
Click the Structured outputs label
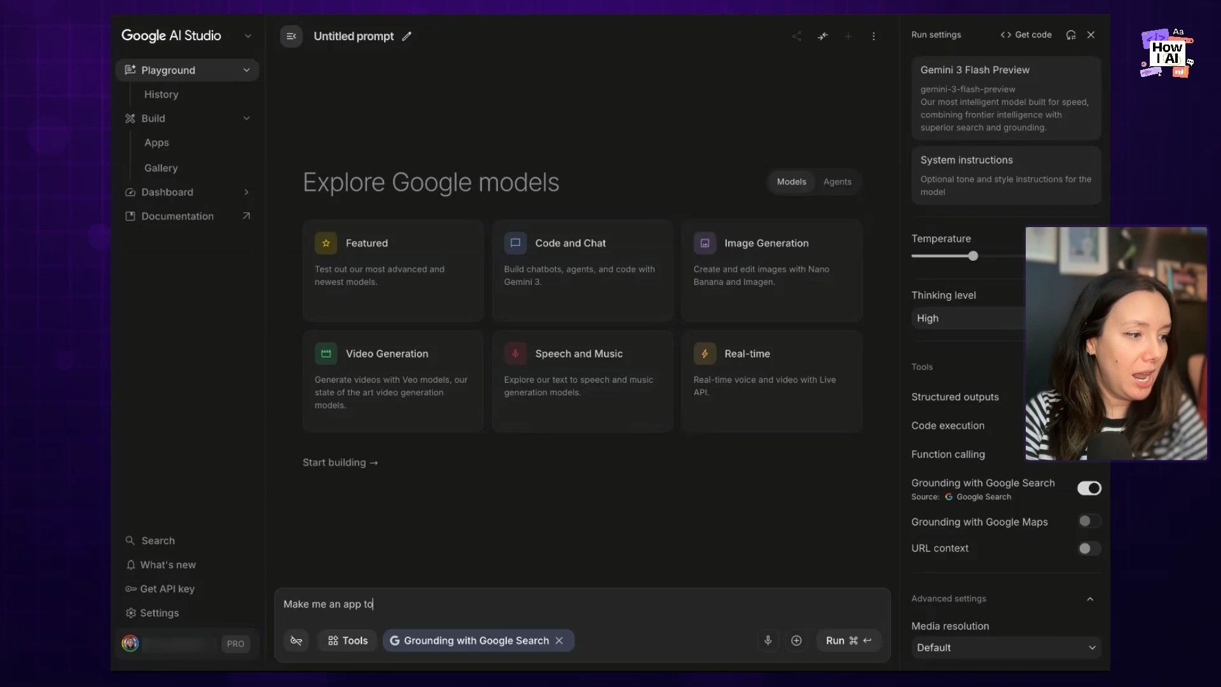(955, 397)
